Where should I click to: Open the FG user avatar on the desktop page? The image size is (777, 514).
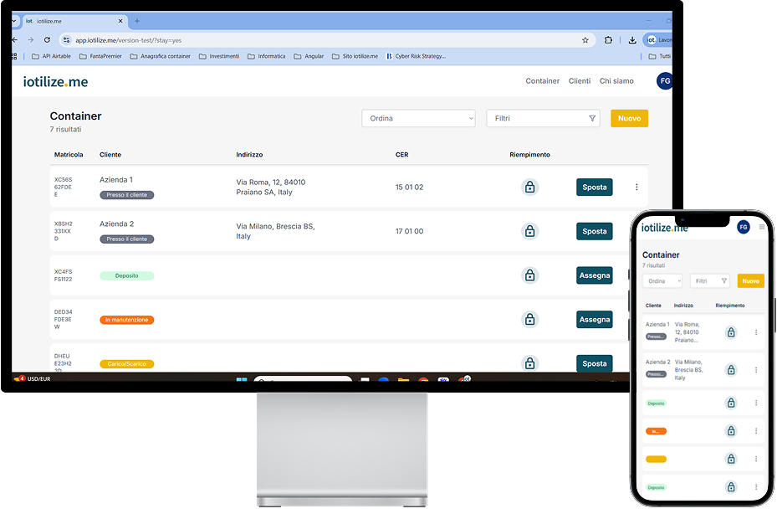click(665, 81)
